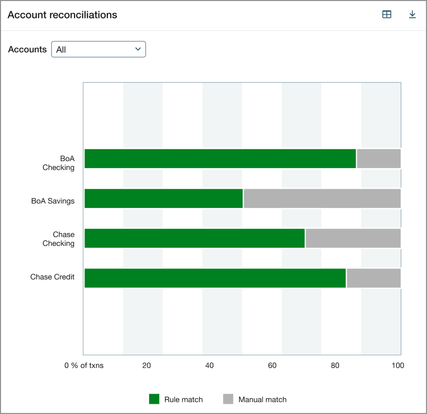Click the gray segment of Chase Checking bar
The image size is (427, 414).
(353, 238)
